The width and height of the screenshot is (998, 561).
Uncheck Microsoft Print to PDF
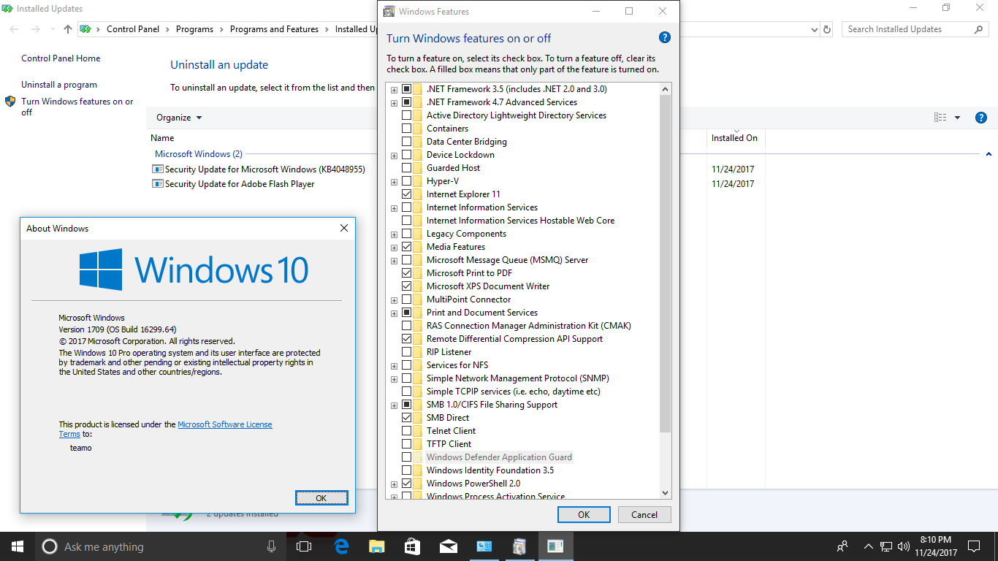click(406, 273)
